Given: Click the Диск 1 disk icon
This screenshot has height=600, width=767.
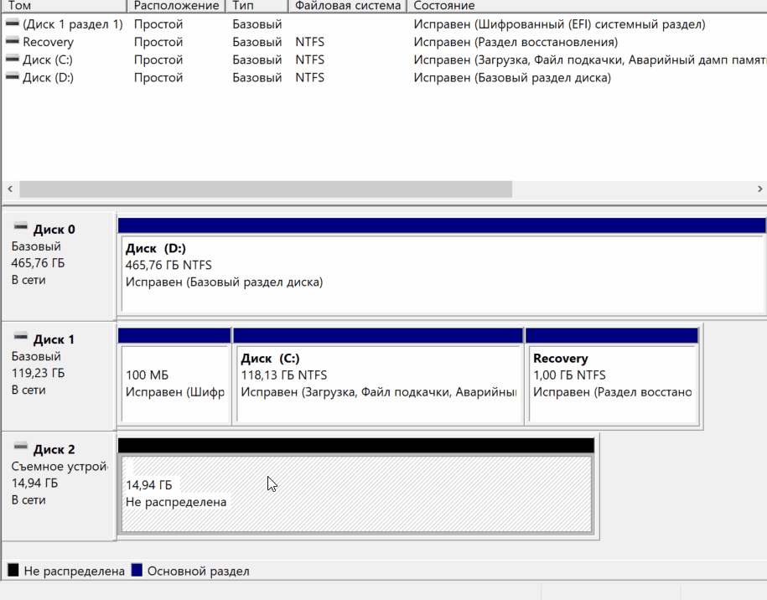Looking at the screenshot, I should pyautogui.click(x=21, y=339).
